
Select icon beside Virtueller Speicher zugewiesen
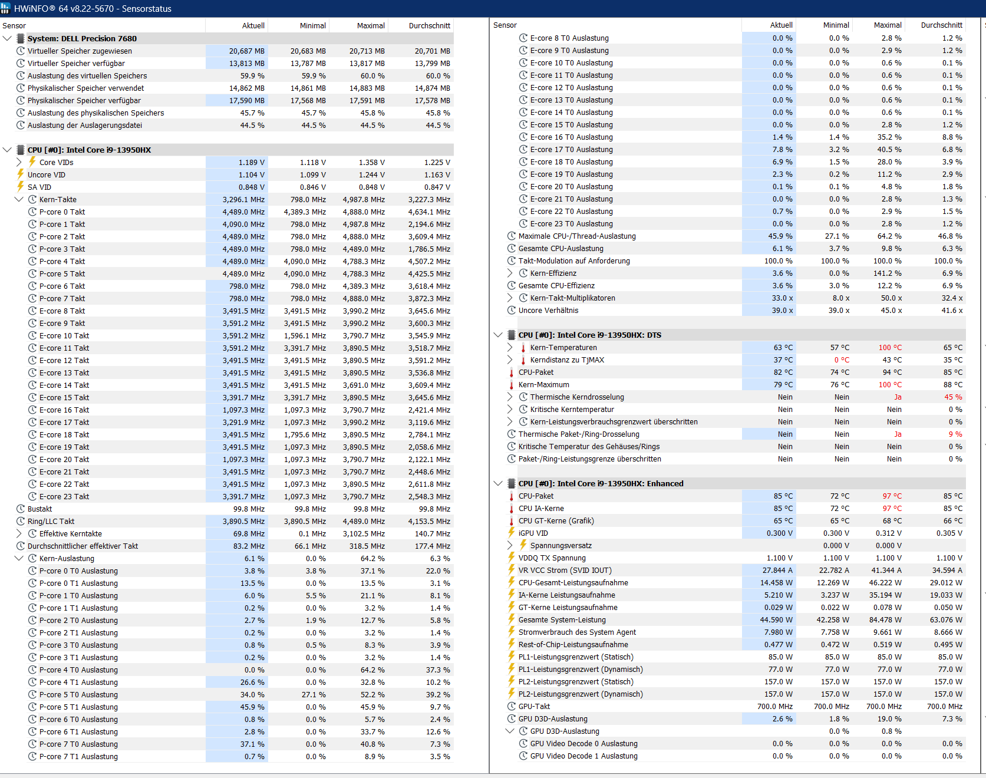pos(21,51)
